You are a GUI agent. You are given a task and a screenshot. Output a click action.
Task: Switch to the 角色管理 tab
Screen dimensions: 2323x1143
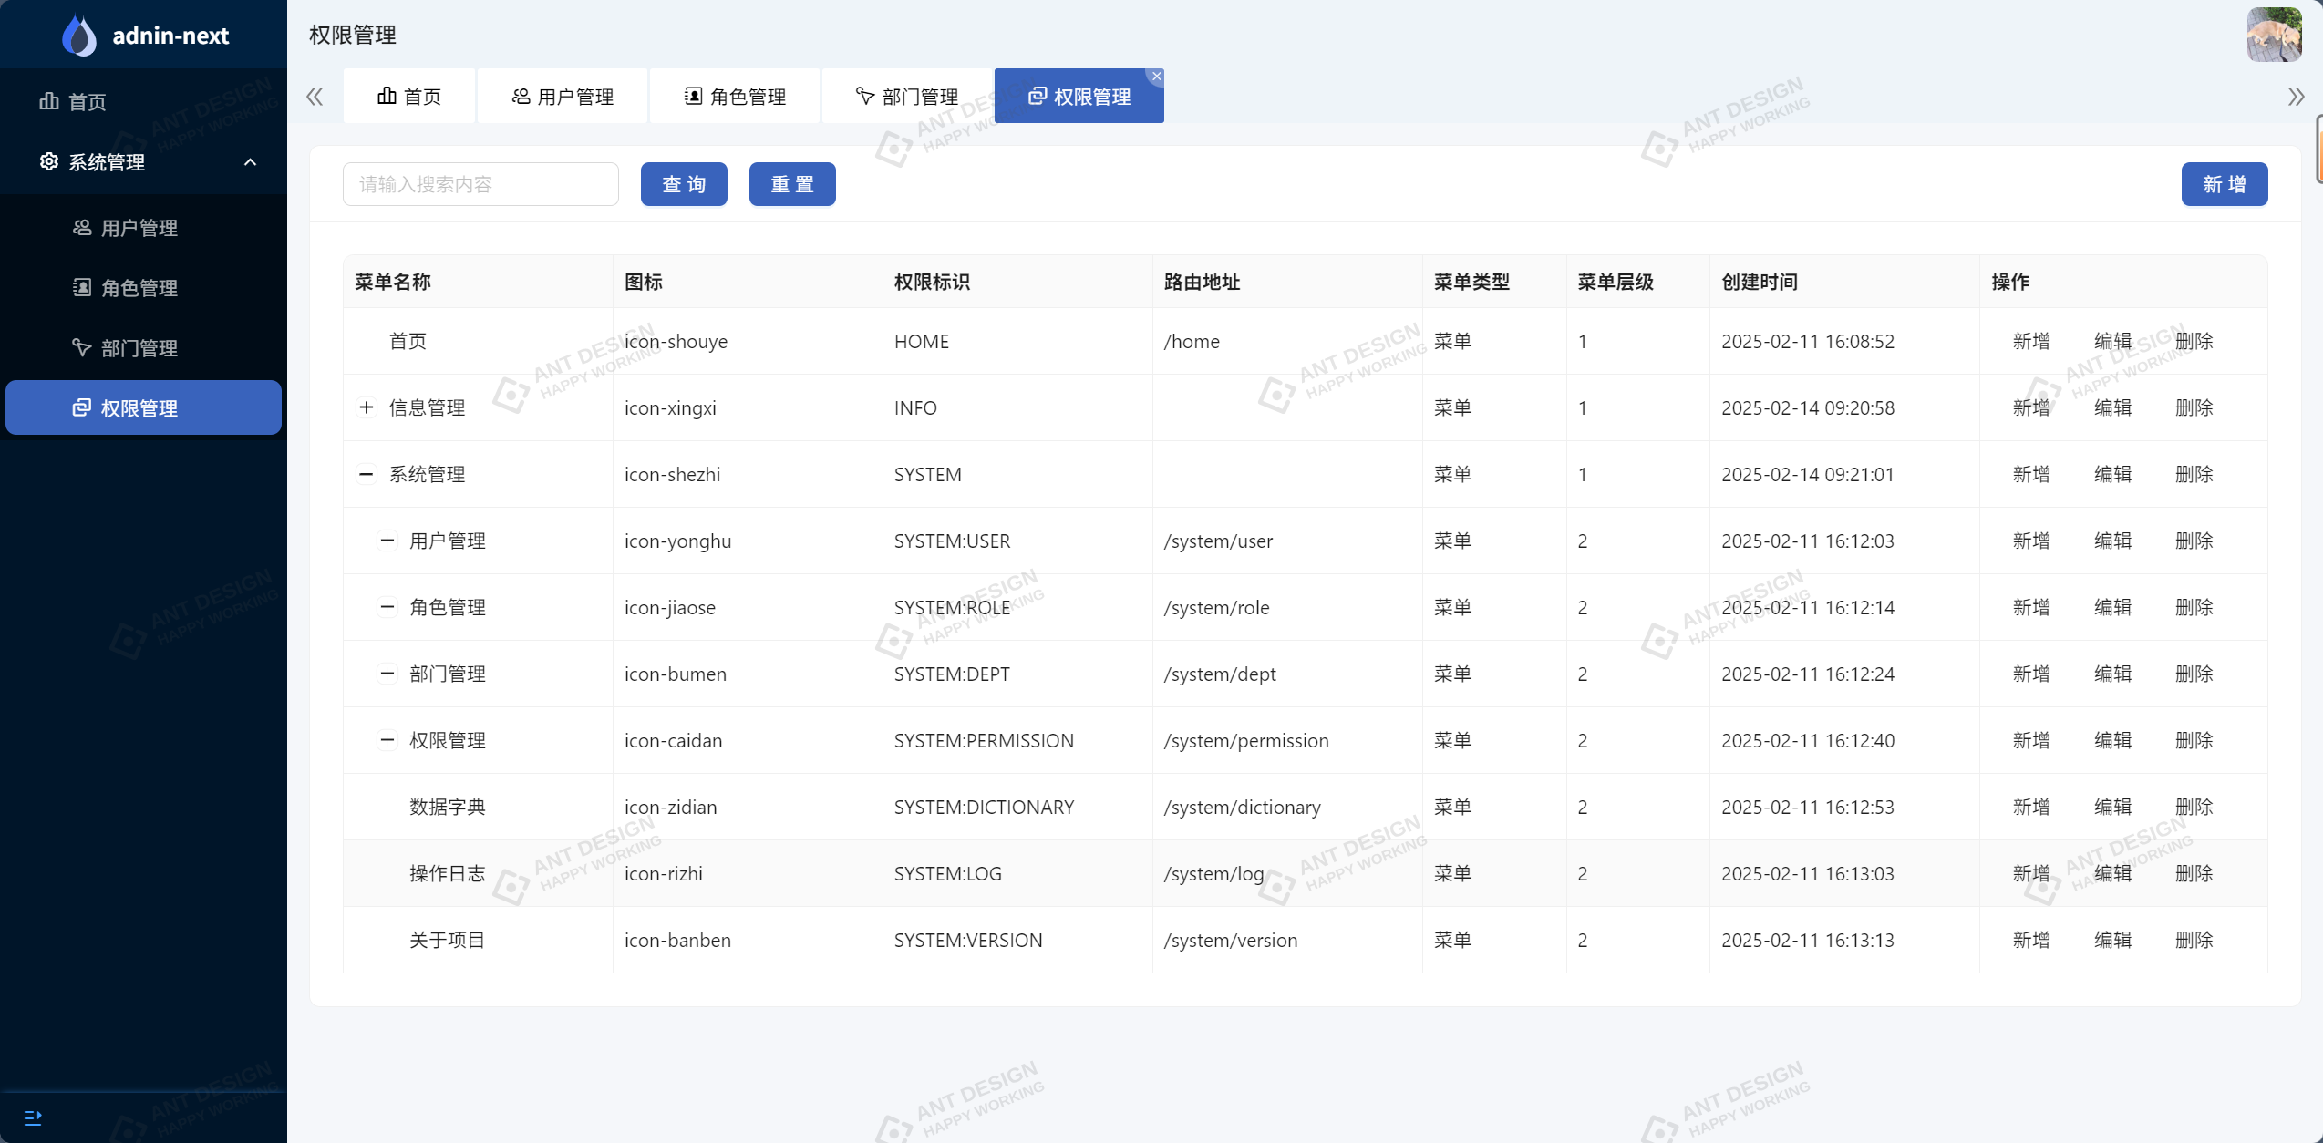735,97
